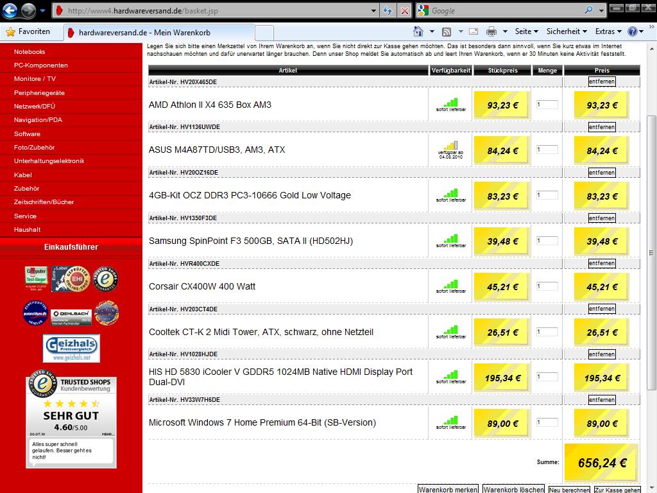Click the Geizhals Preisvergleich logo

pos(71,348)
